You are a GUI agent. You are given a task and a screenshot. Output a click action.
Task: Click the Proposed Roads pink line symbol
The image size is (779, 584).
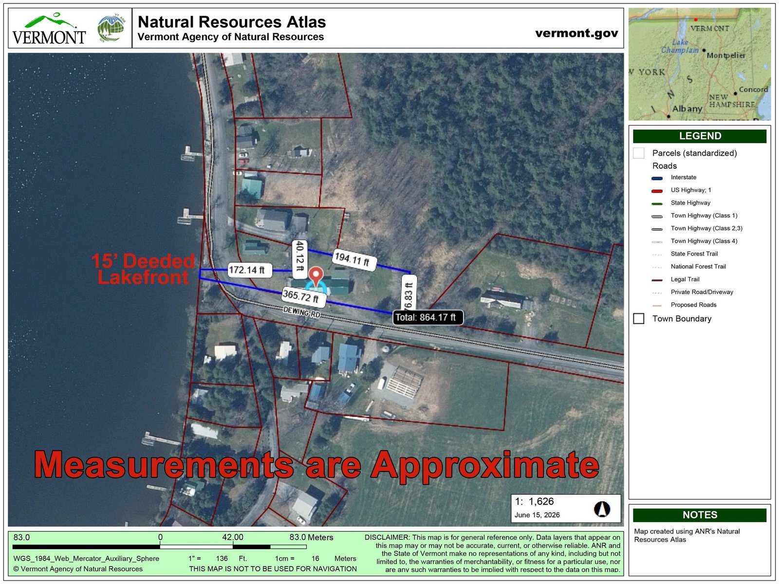click(x=657, y=306)
